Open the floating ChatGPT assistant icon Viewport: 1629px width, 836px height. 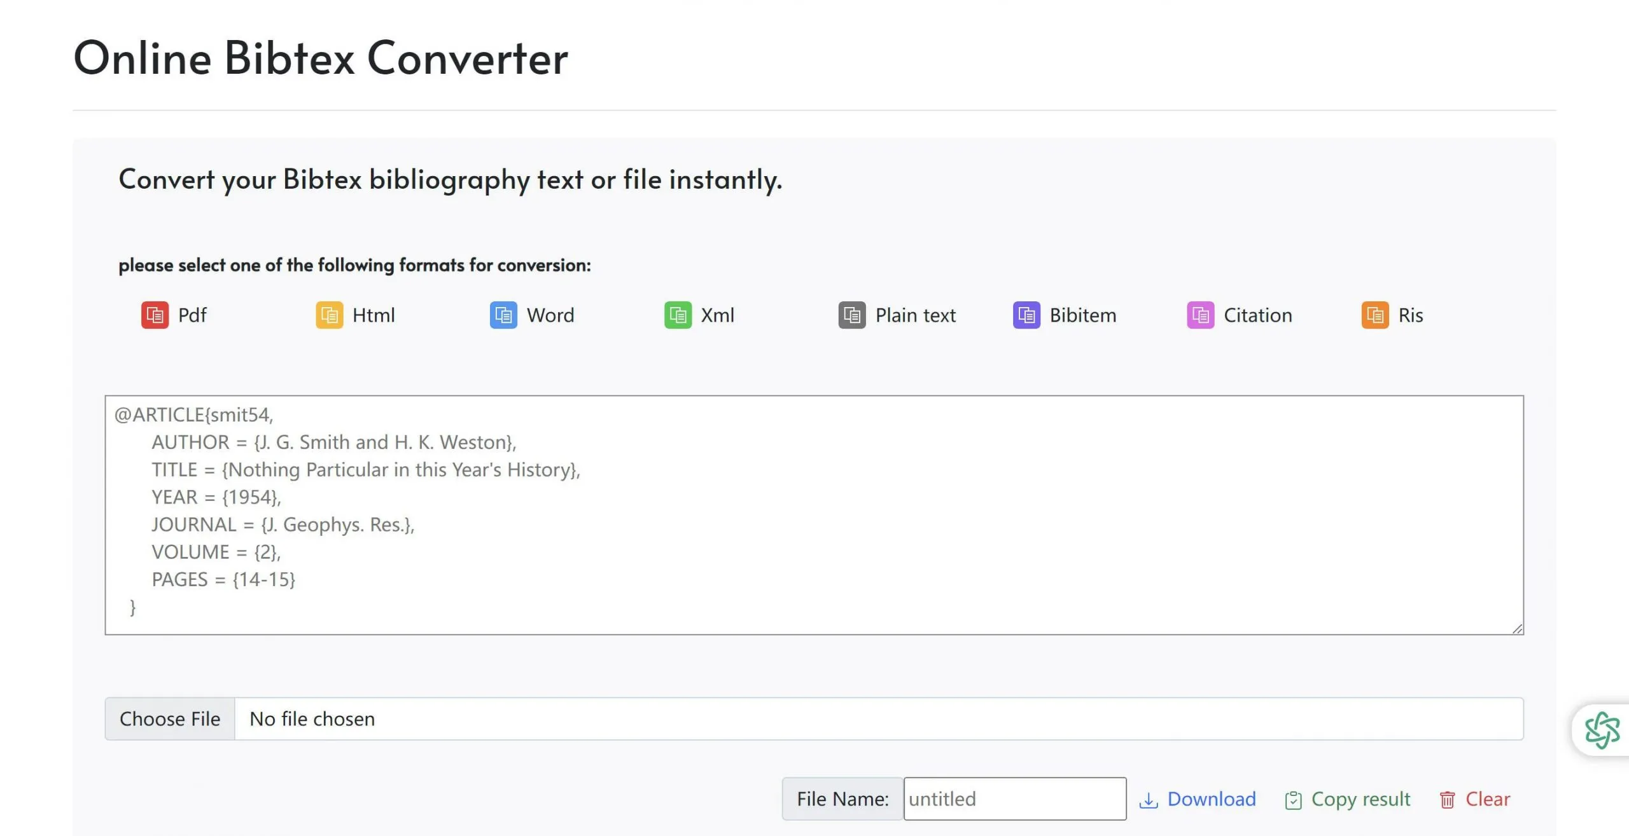tap(1602, 730)
